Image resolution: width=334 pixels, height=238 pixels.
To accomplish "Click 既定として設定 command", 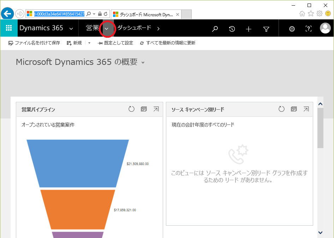I will [115, 43].
